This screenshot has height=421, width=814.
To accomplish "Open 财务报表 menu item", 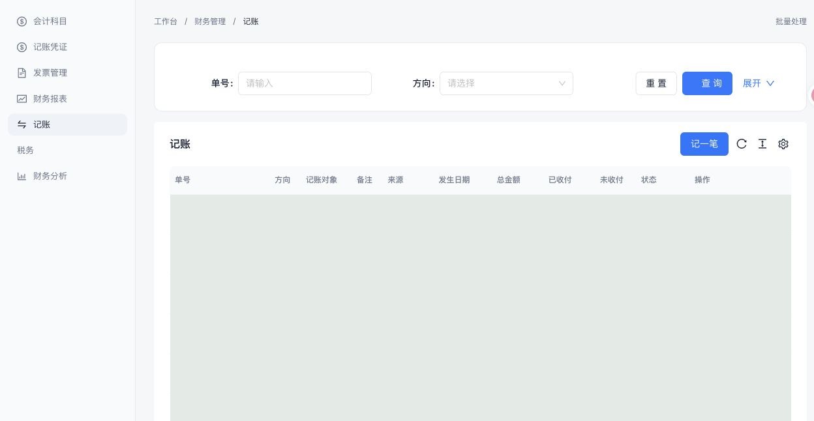I will point(67,99).
